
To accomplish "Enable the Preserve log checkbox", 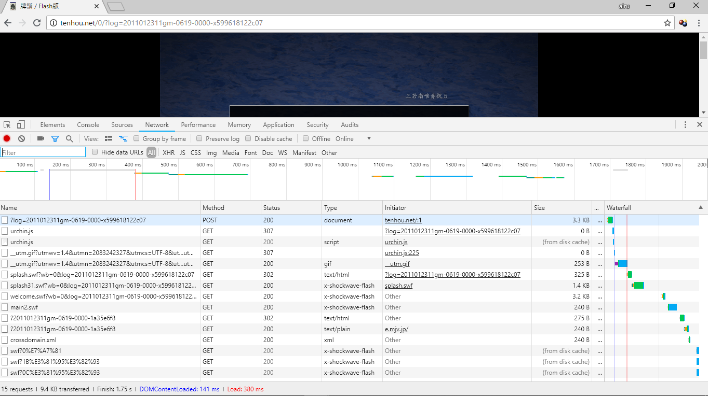I will tap(199, 139).
